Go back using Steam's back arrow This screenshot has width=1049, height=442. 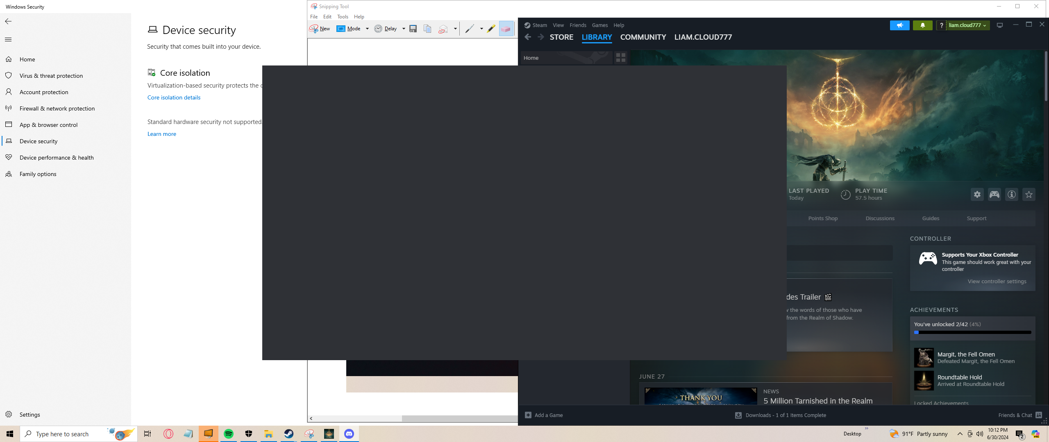pyautogui.click(x=528, y=37)
